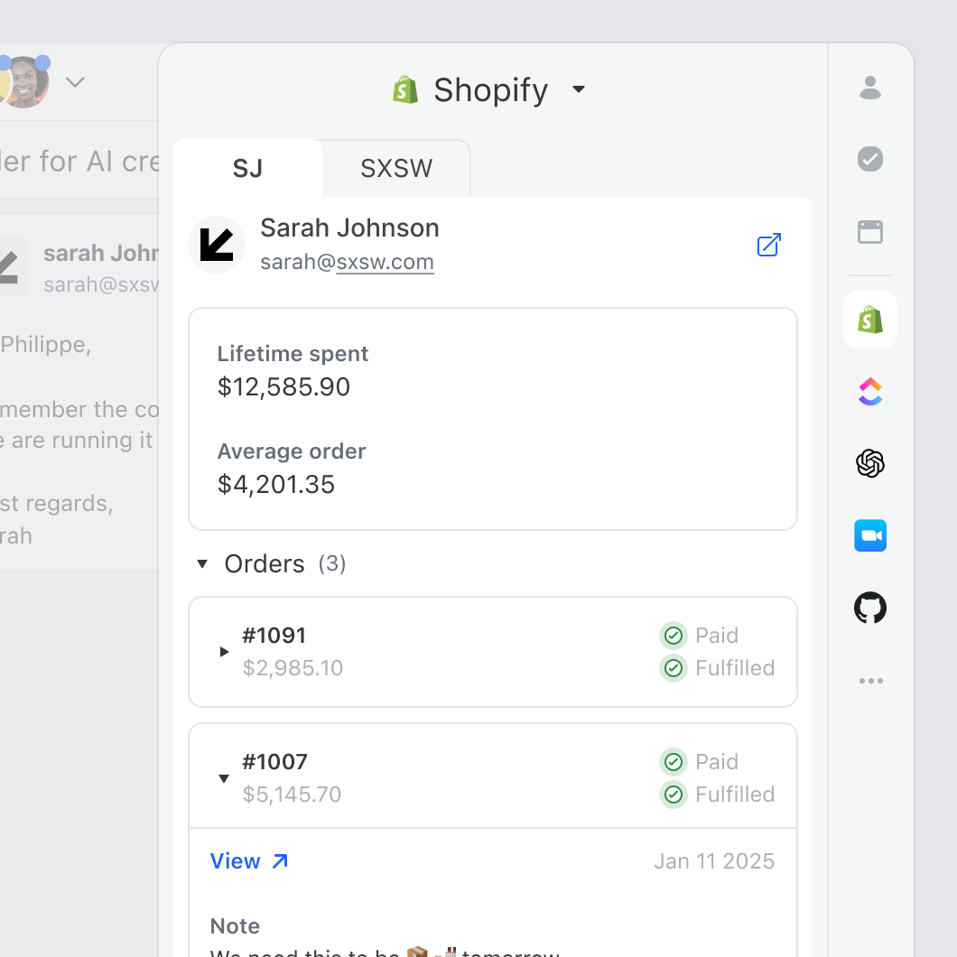Switch to the SXSW tab
Image resolution: width=957 pixels, height=957 pixels.
(x=396, y=169)
